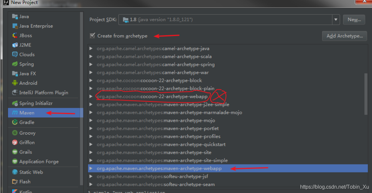This screenshot has height=193, width=372.
Task: Click the Static Web globe icon
Action: tap(15, 172)
